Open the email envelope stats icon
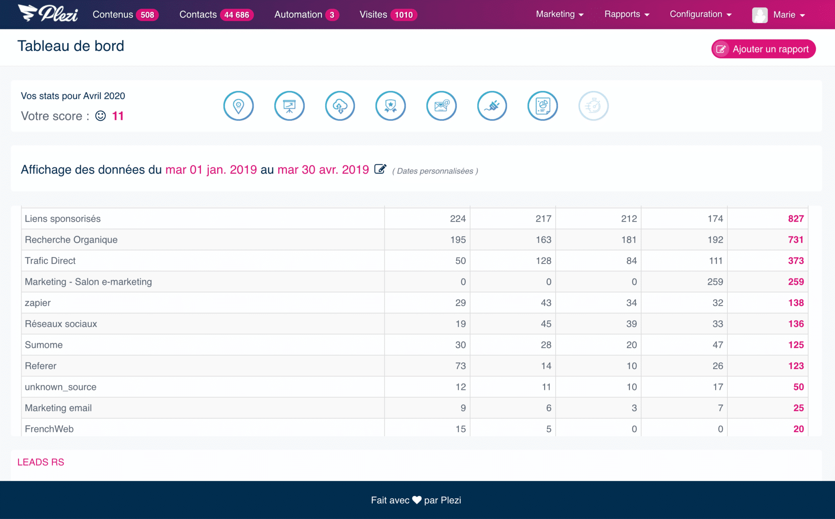The width and height of the screenshot is (835, 519). pos(442,106)
